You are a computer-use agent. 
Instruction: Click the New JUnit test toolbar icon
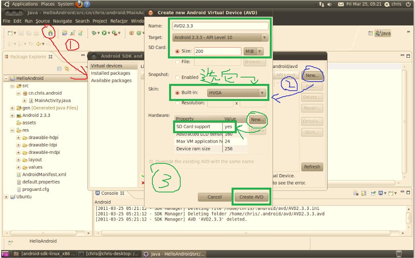[73, 33]
